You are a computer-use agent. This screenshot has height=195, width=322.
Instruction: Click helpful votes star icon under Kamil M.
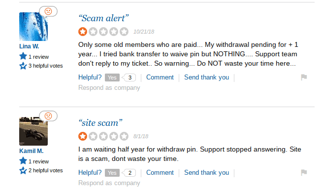(x=23, y=170)
